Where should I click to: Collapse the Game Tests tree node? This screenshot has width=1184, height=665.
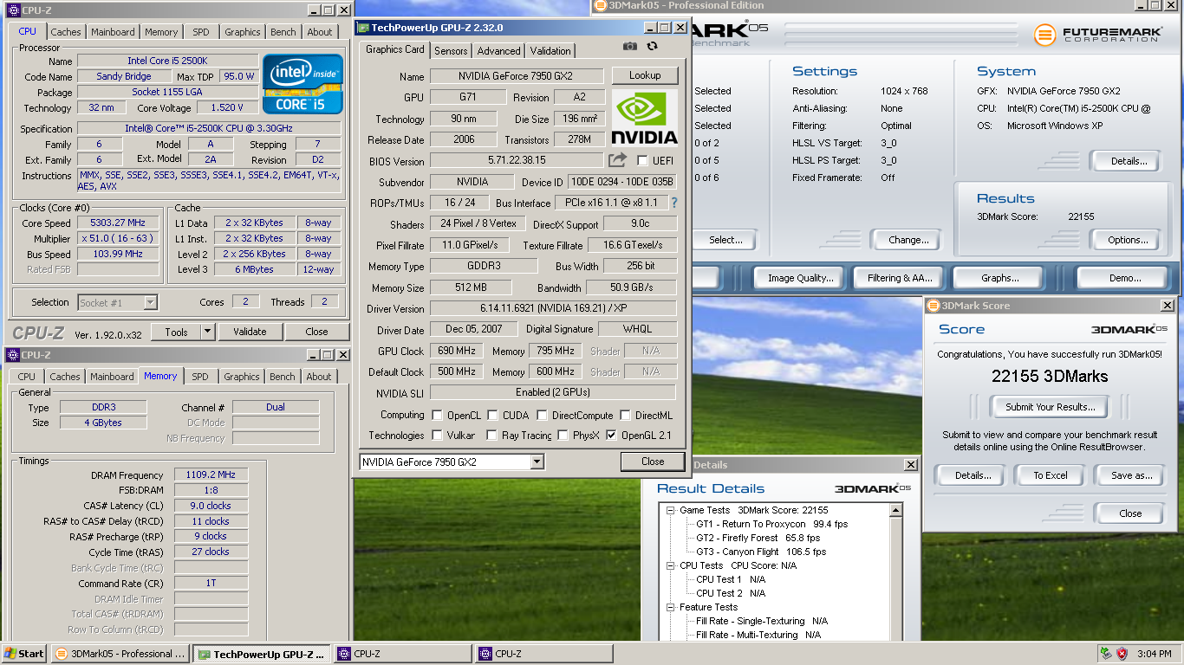point(671,510)
